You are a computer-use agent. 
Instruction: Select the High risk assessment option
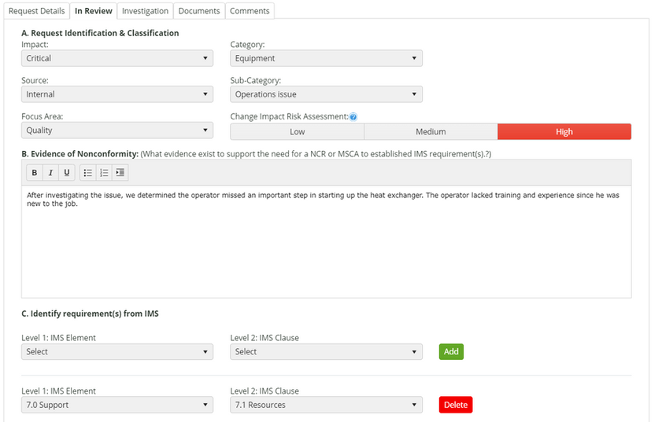click(x=564, y=132)
